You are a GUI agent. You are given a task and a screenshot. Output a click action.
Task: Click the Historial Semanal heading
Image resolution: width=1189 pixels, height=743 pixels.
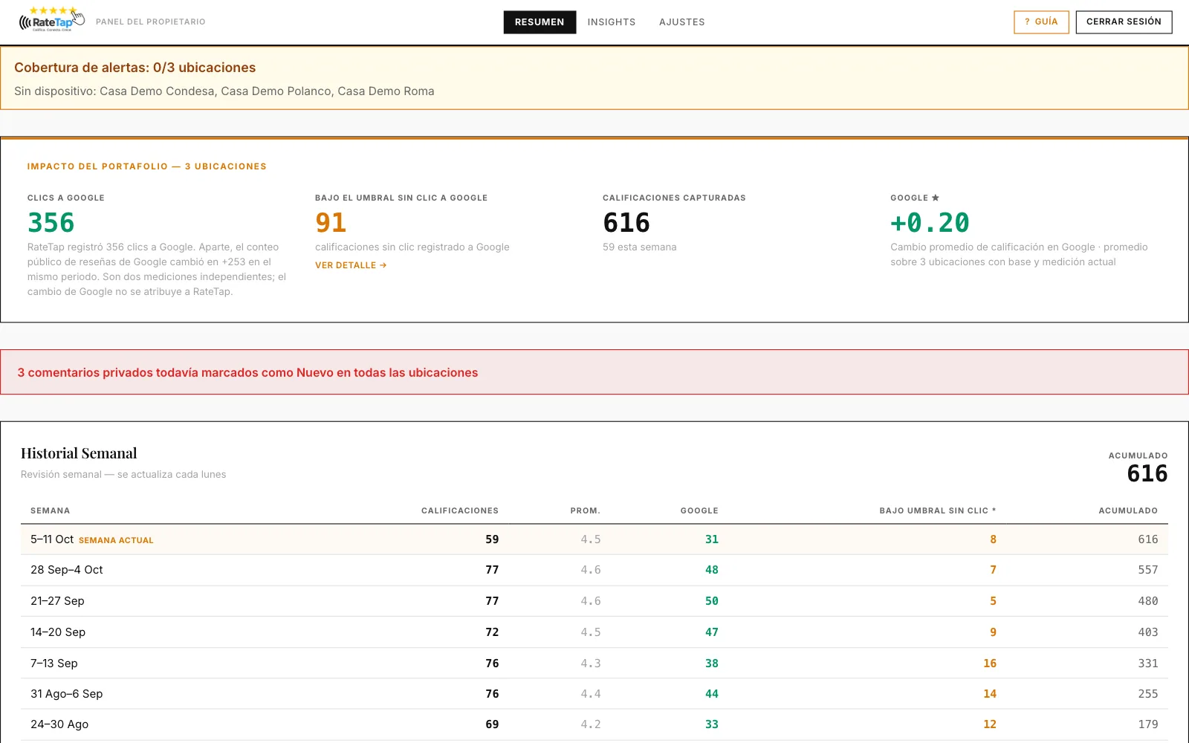79,453
